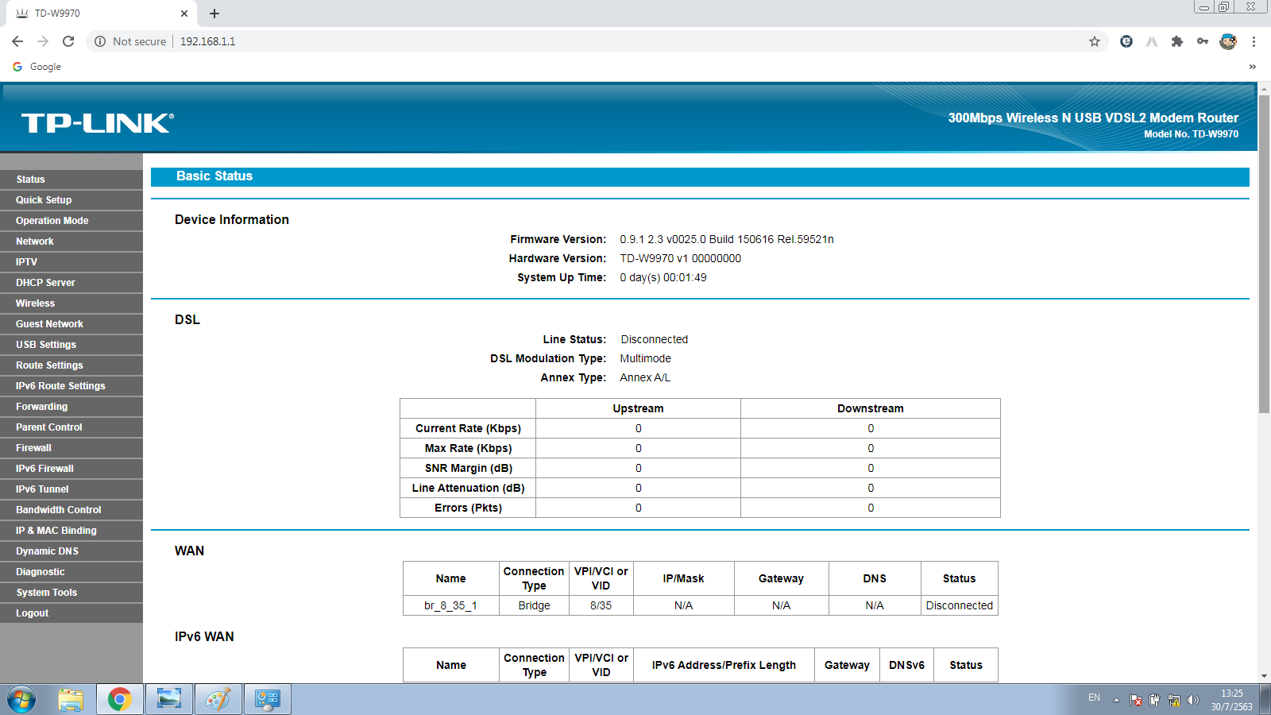Viewport: 1271px width, 715px height.
Task: Open the Forwarding menu
Action: 71,407
